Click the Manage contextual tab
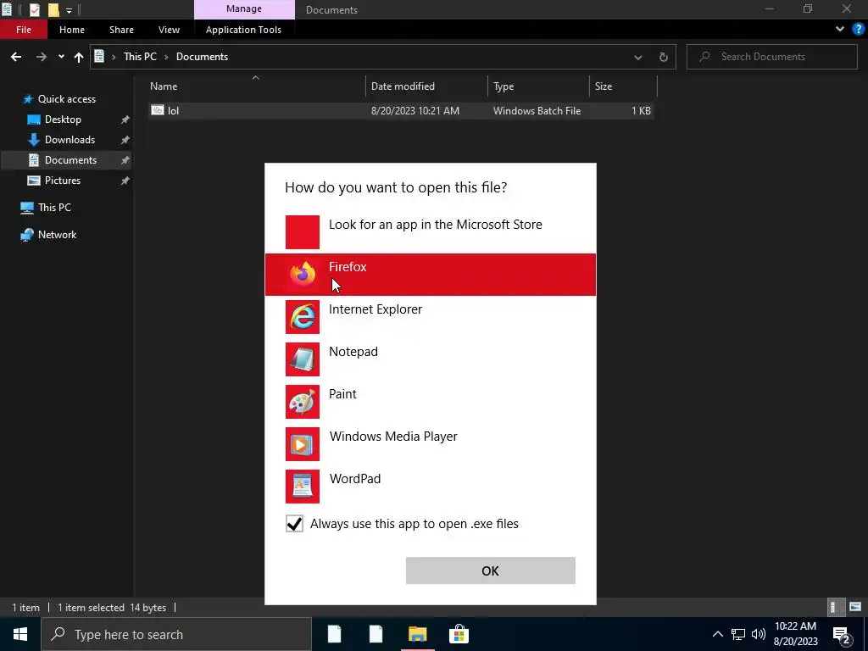Viewport: 868px width, 651px height. point(244,9)
